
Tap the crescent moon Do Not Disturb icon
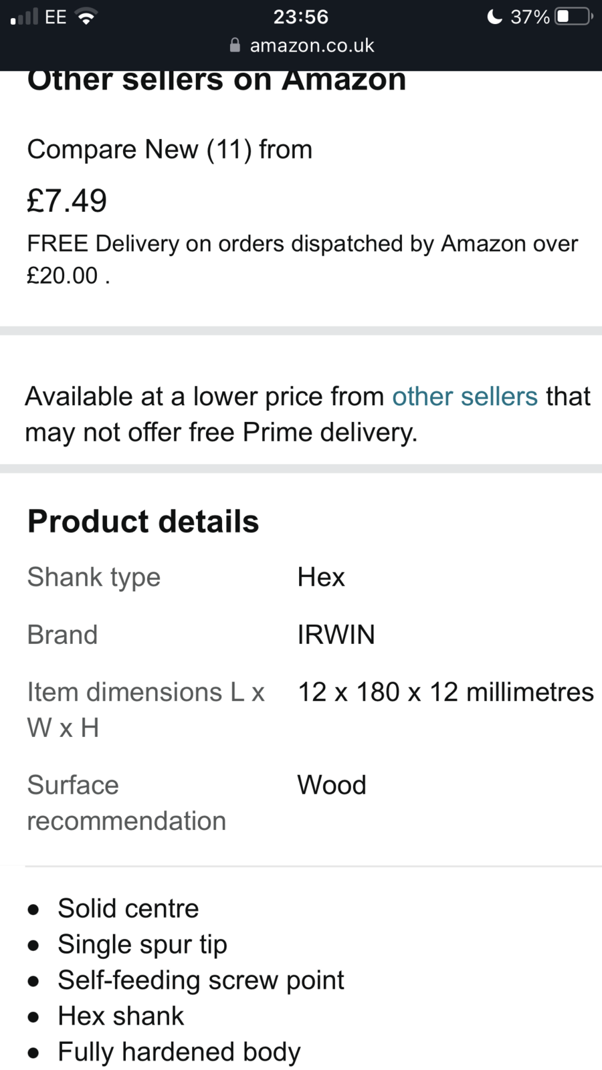point(494,16)
